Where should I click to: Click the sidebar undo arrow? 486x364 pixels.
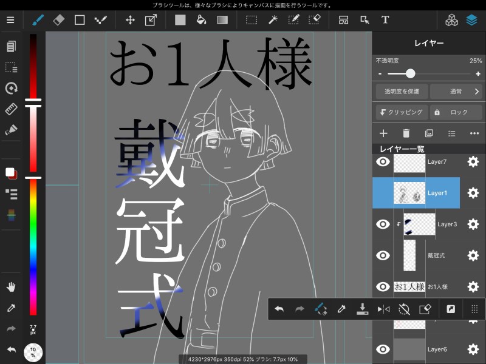[x=11, y=350]
